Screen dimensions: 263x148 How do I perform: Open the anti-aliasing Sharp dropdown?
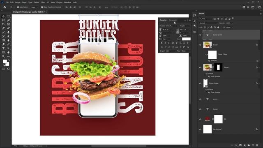pos(185,51)
